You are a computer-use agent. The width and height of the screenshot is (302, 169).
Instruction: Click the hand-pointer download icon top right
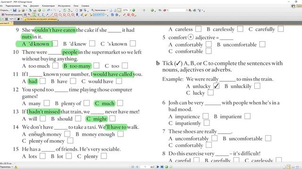(x=294, y=6)
